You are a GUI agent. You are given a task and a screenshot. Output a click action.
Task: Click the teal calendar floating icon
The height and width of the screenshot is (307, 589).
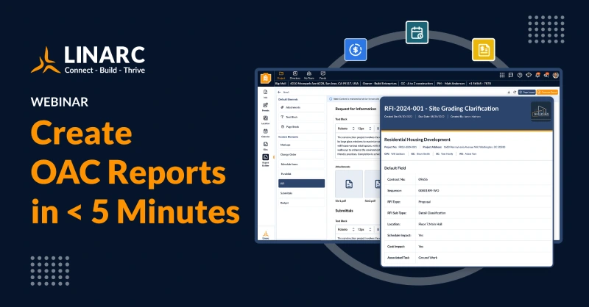click(417, 32)
